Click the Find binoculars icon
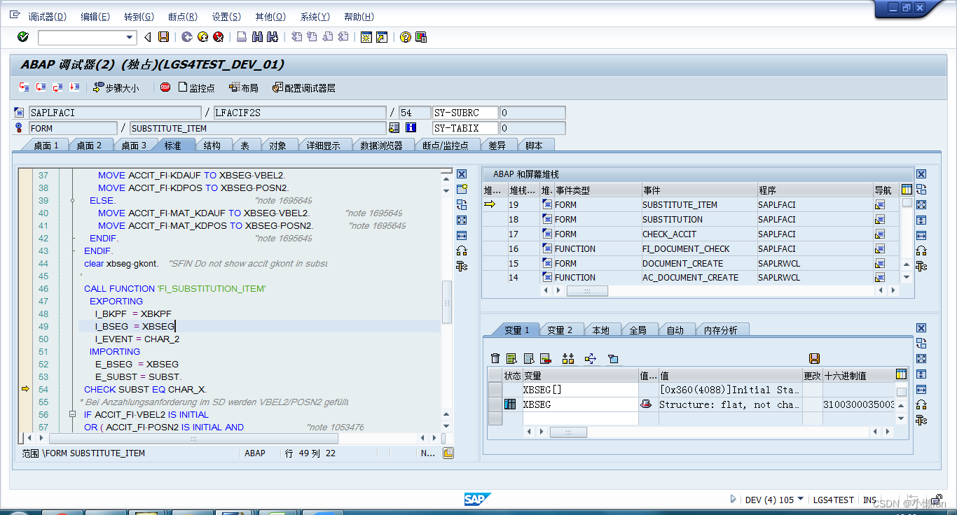Viewport: 957px width, 515px height. [x=257, y=37]
